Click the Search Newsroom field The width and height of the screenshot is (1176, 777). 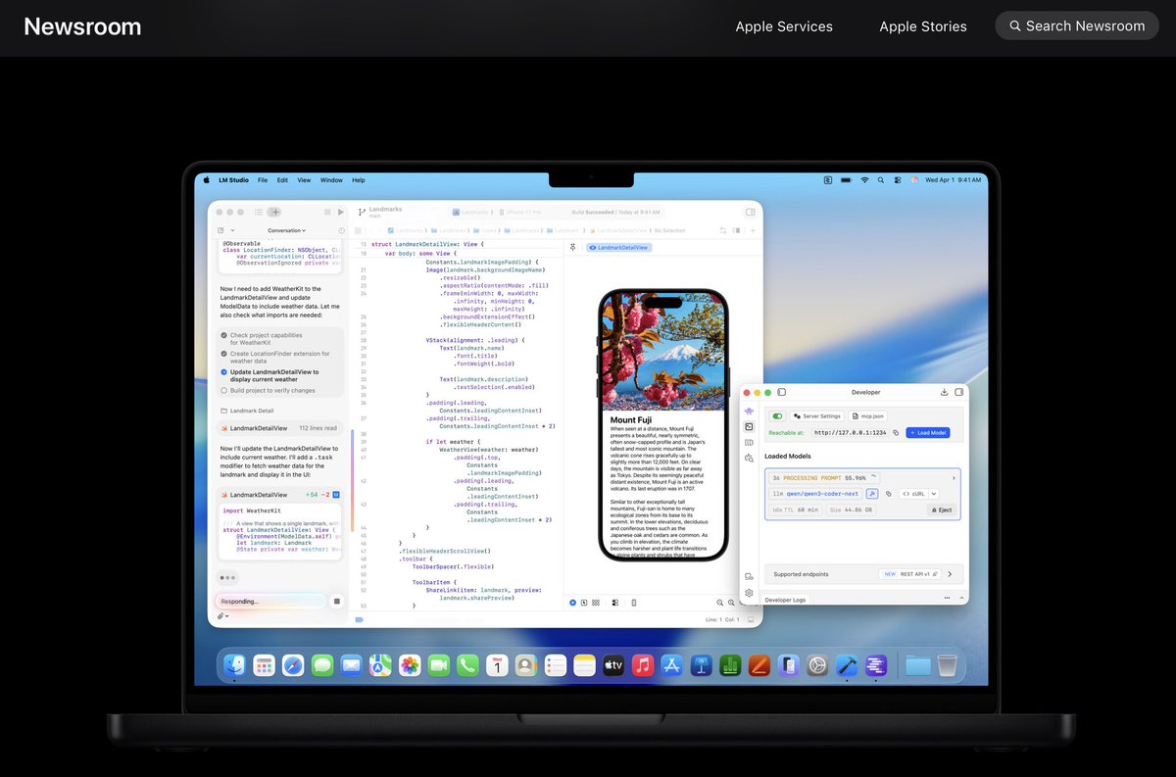pyautogui.click(x=1076, y=25)
